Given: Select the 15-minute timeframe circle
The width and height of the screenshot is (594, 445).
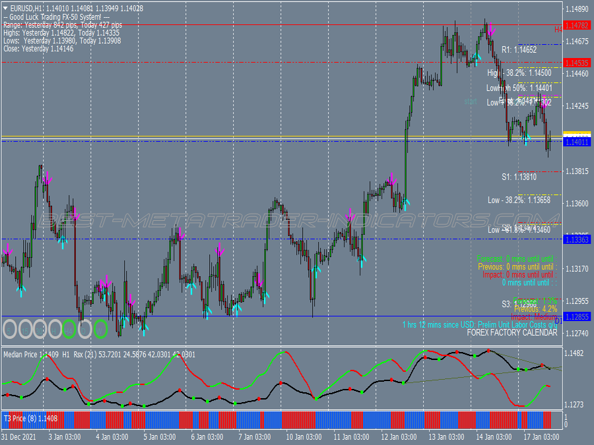Looking at the screenshot, I should [x=25, y=329].
